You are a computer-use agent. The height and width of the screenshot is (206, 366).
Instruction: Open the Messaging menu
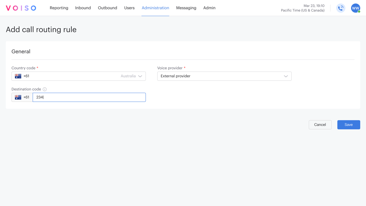[186, 8]
